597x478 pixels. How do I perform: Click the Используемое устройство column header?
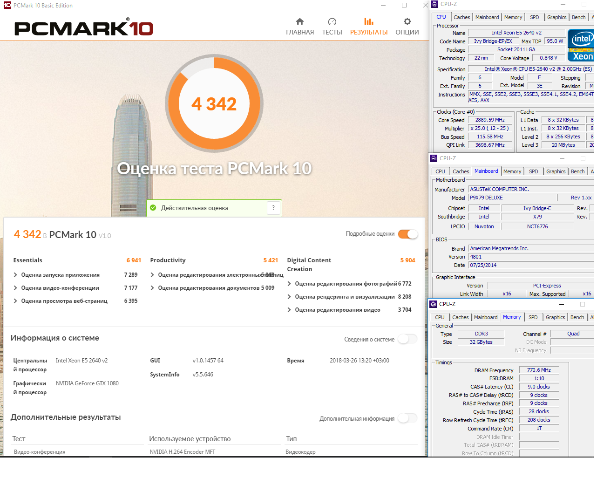coord(190,439)
